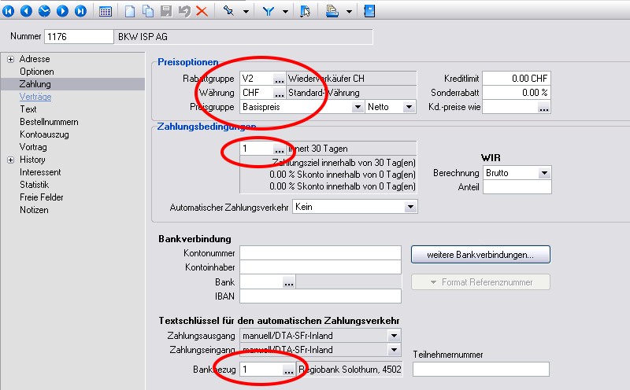Browse Rabattgruppe with the ellipsis button

(x=279, y=79)
